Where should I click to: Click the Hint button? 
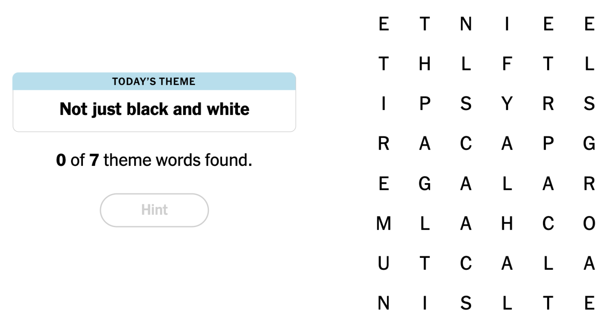pyautogui.click(x=154, y=210)
